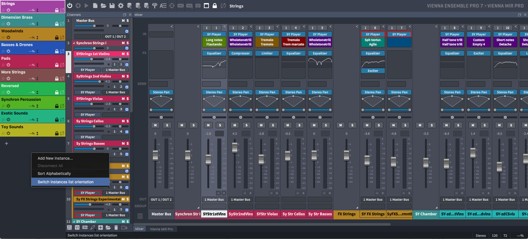Open the settings gear in the top toolbar
The image size is (528, 239).
pyautogui.click(x=121, y=6)
